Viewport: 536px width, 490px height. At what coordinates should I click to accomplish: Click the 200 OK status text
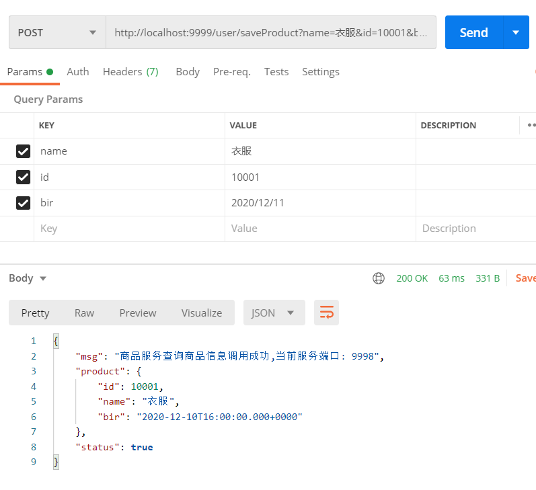[x=412, y=278]
